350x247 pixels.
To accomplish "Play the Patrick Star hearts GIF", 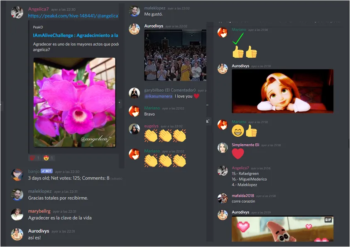I will [283, 229].
